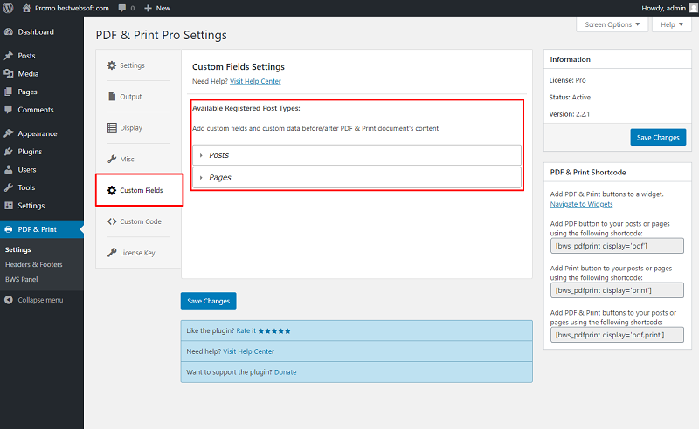Open BWS Panel submenu item
The height and width of the screenshot is (429, 699).
(21, 280)
